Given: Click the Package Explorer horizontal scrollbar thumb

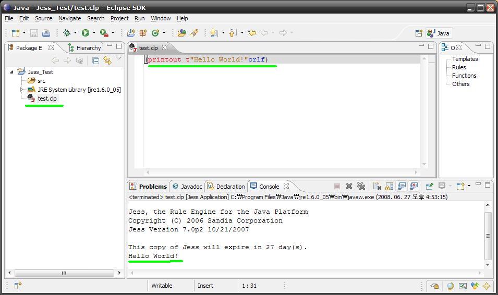Looking at the screenshot, I should [64, 273].
